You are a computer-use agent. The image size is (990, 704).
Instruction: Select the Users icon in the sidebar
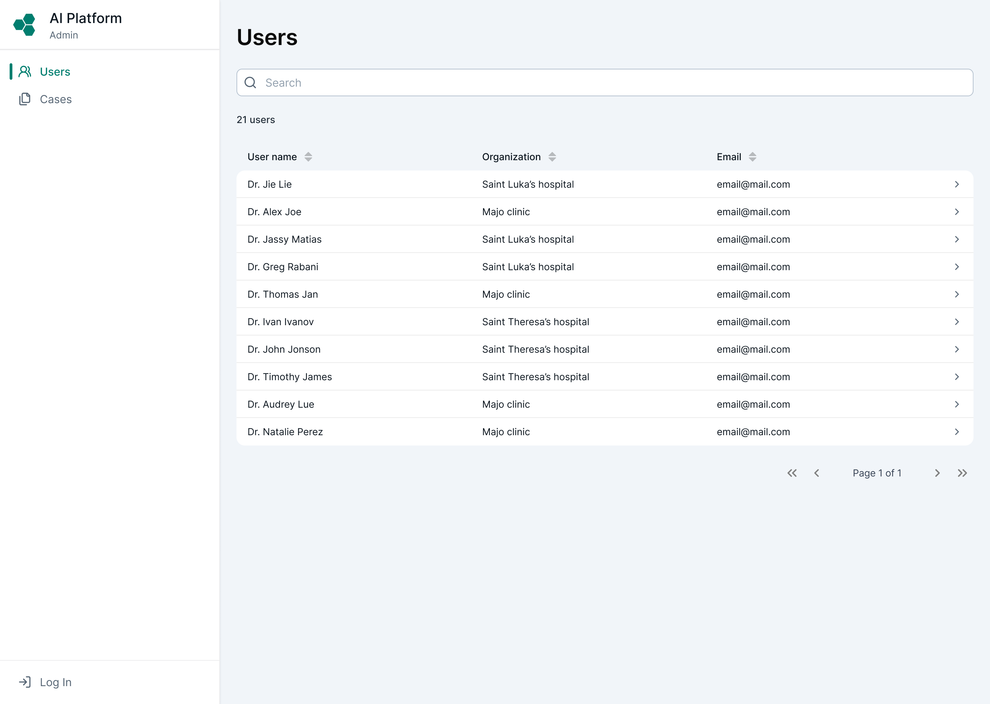pyautogui.click(x=24, y=71)
